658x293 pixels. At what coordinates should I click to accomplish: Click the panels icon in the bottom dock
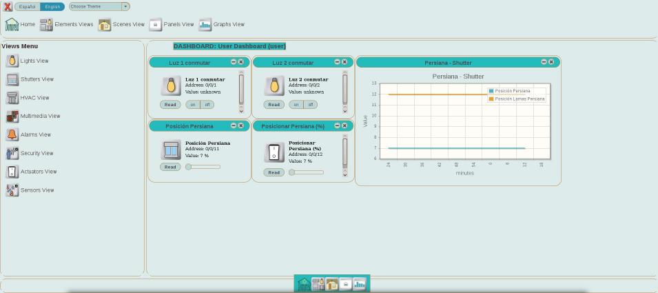pyautogui.click(x=345, y=284)
